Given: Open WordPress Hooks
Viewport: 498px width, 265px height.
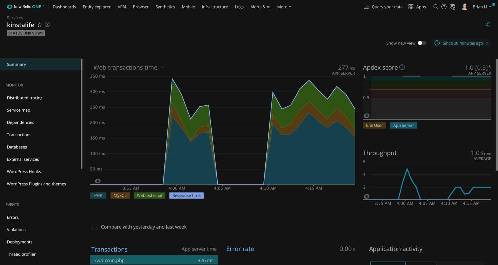Looking at the screenshot, I should point(24,172).
